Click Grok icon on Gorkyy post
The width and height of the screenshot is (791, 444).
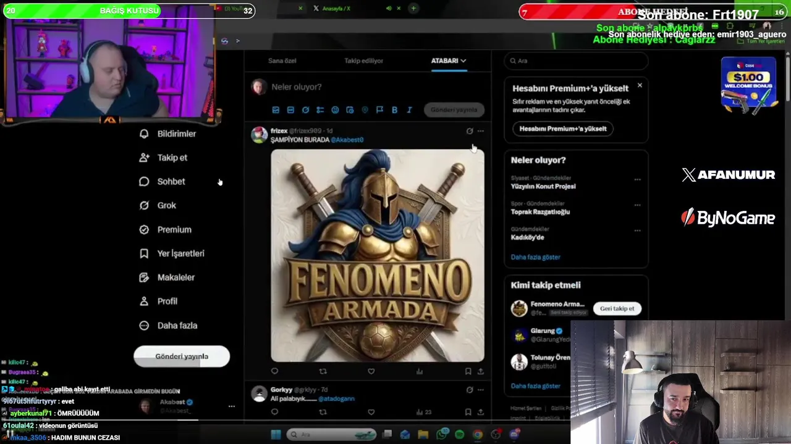(x=470, y=390)
